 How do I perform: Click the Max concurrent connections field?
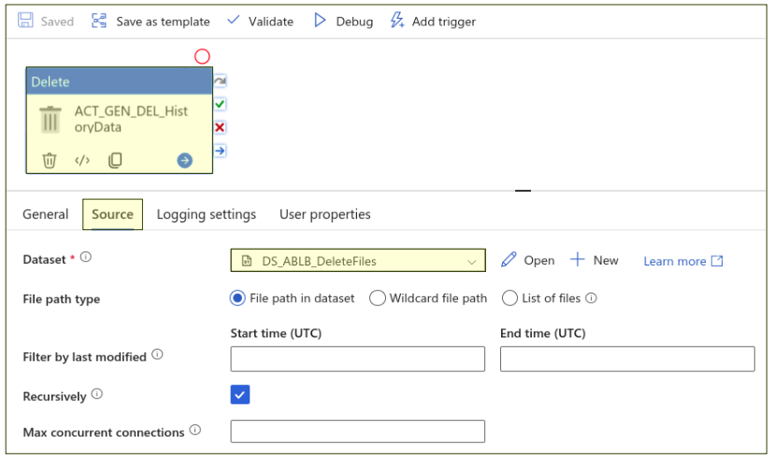358,431
